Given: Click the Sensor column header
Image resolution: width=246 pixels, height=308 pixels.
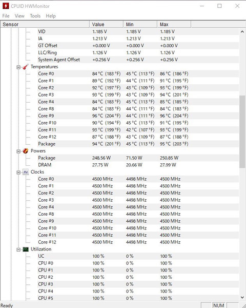Looking at the screenshot, I should click(45, 24).
